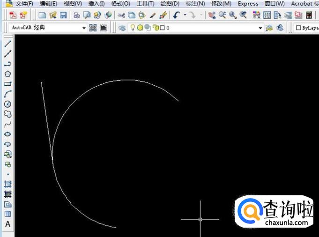The image size is (319, 237).
Task: Select the Gradient fill tool
Action: (x=8, y=194)
